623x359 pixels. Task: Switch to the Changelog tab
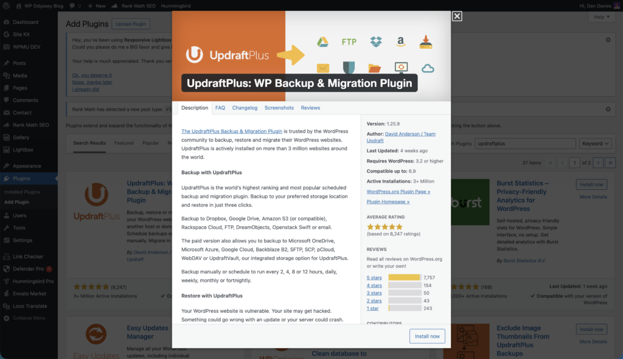tap(245, 108)
